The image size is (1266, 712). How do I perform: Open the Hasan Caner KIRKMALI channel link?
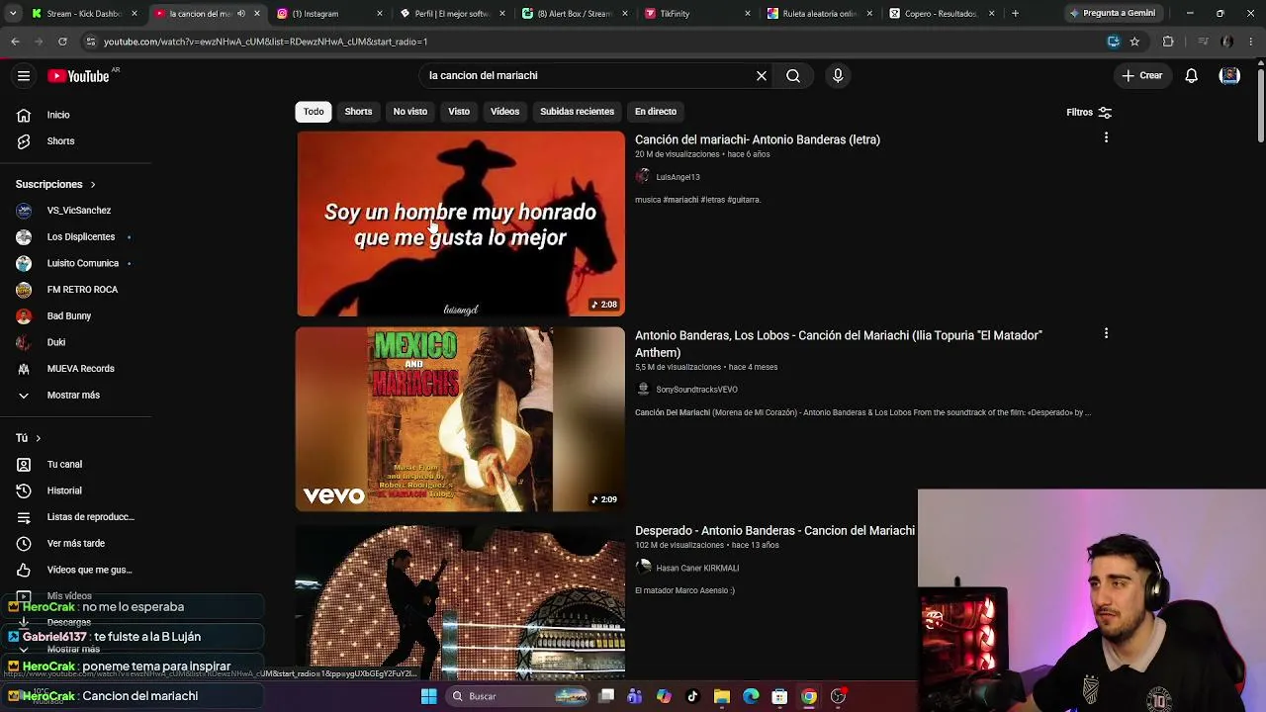[697, 569]
